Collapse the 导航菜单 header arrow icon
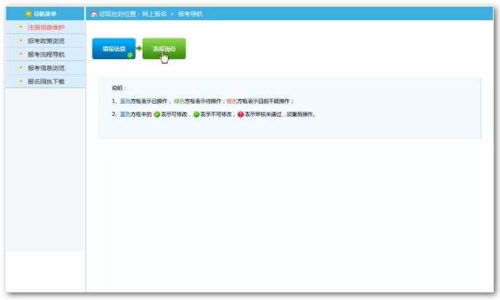The image size is (500, 300). pyautogui.click(x=29, y=14)
